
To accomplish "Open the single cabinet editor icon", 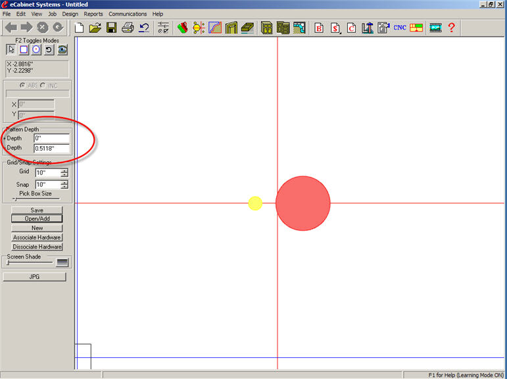I will tap(267, 28).
